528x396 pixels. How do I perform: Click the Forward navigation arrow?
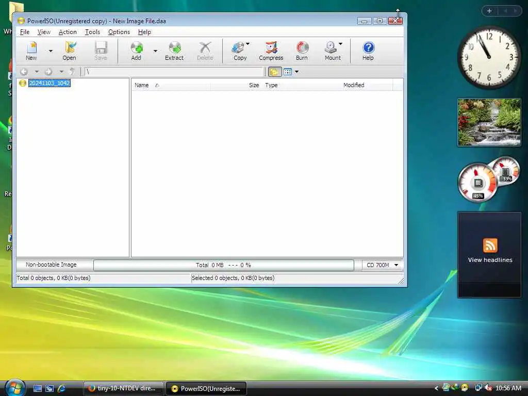pyautogui.click(x=48, y=72)
